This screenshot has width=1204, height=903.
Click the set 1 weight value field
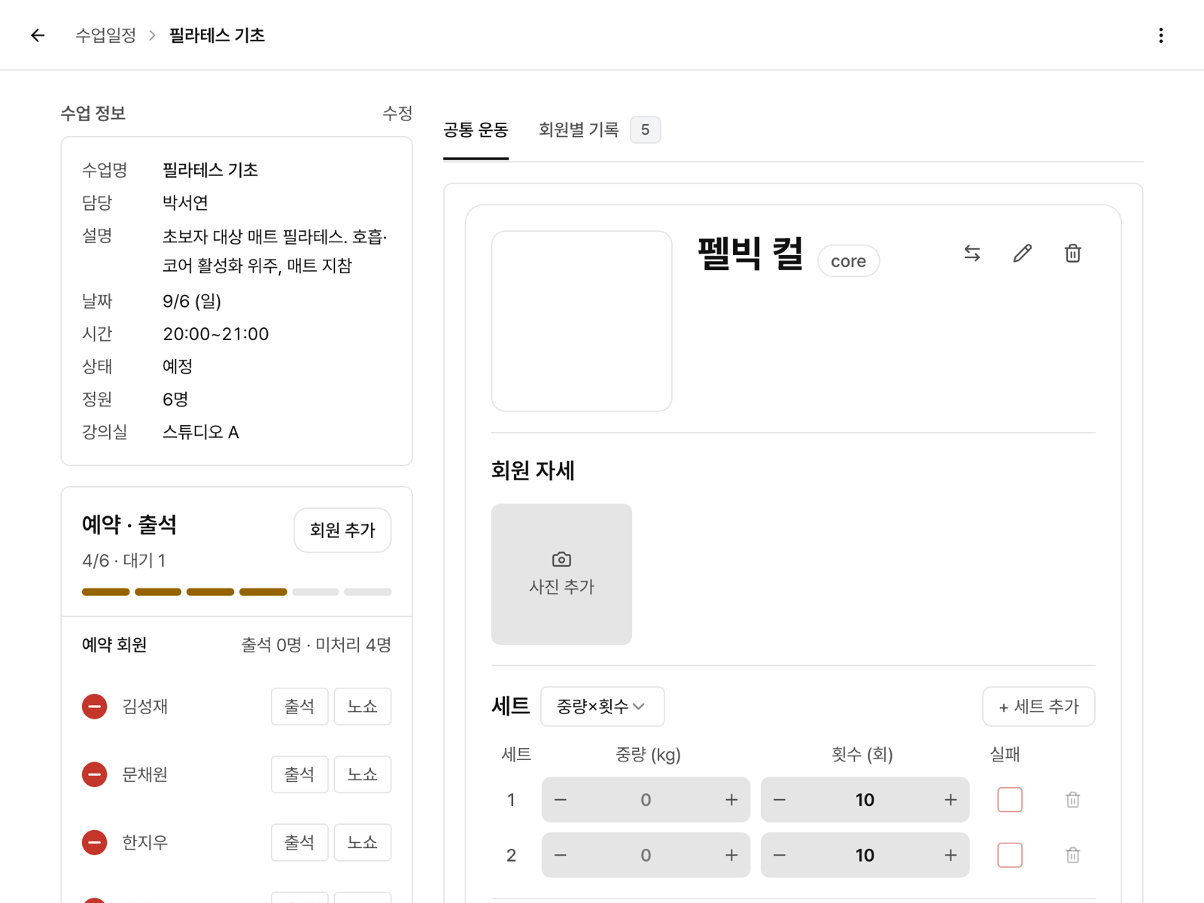click(x=646, y=800)
